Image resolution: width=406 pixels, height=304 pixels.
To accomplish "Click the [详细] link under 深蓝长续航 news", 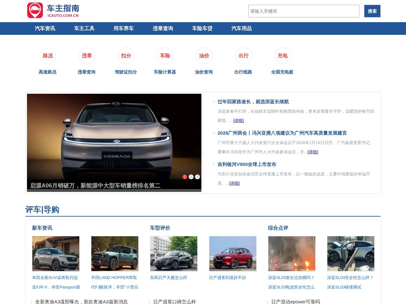I will (239, 120).
